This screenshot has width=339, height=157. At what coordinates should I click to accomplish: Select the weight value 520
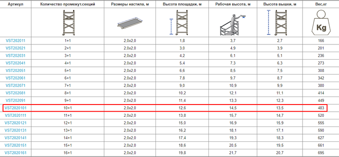point(321,116)
